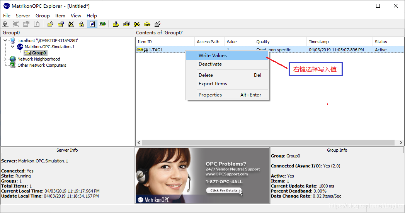Click the left arrow of horizontal scrollbar
405x213 pixels.
pos(139,143)
